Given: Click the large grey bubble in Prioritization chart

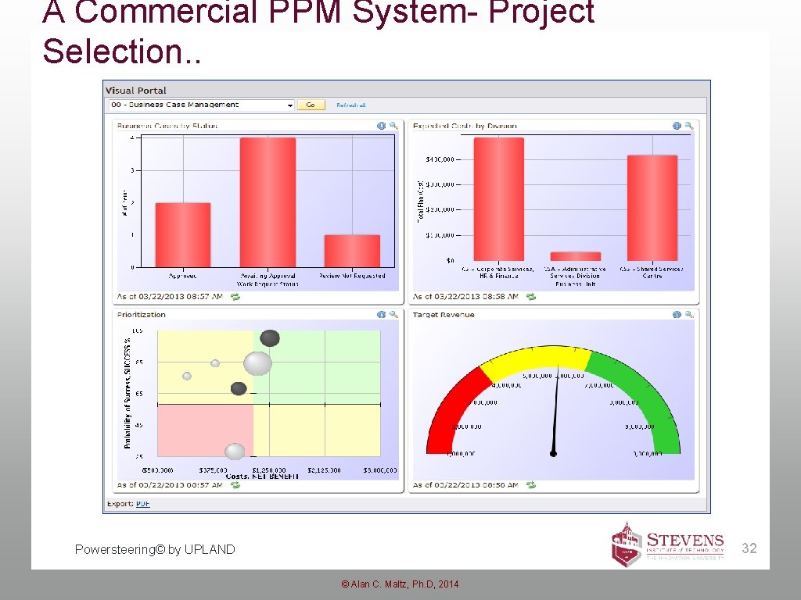Looking at the screenshot, I should (x=257, y=364).
